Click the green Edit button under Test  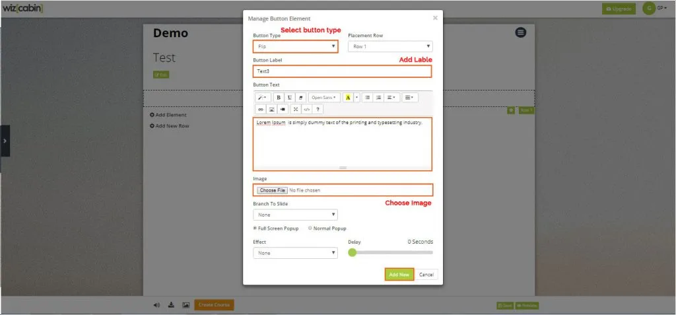161,75
